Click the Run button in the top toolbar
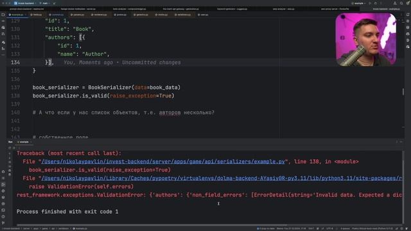 click(370, 3)
